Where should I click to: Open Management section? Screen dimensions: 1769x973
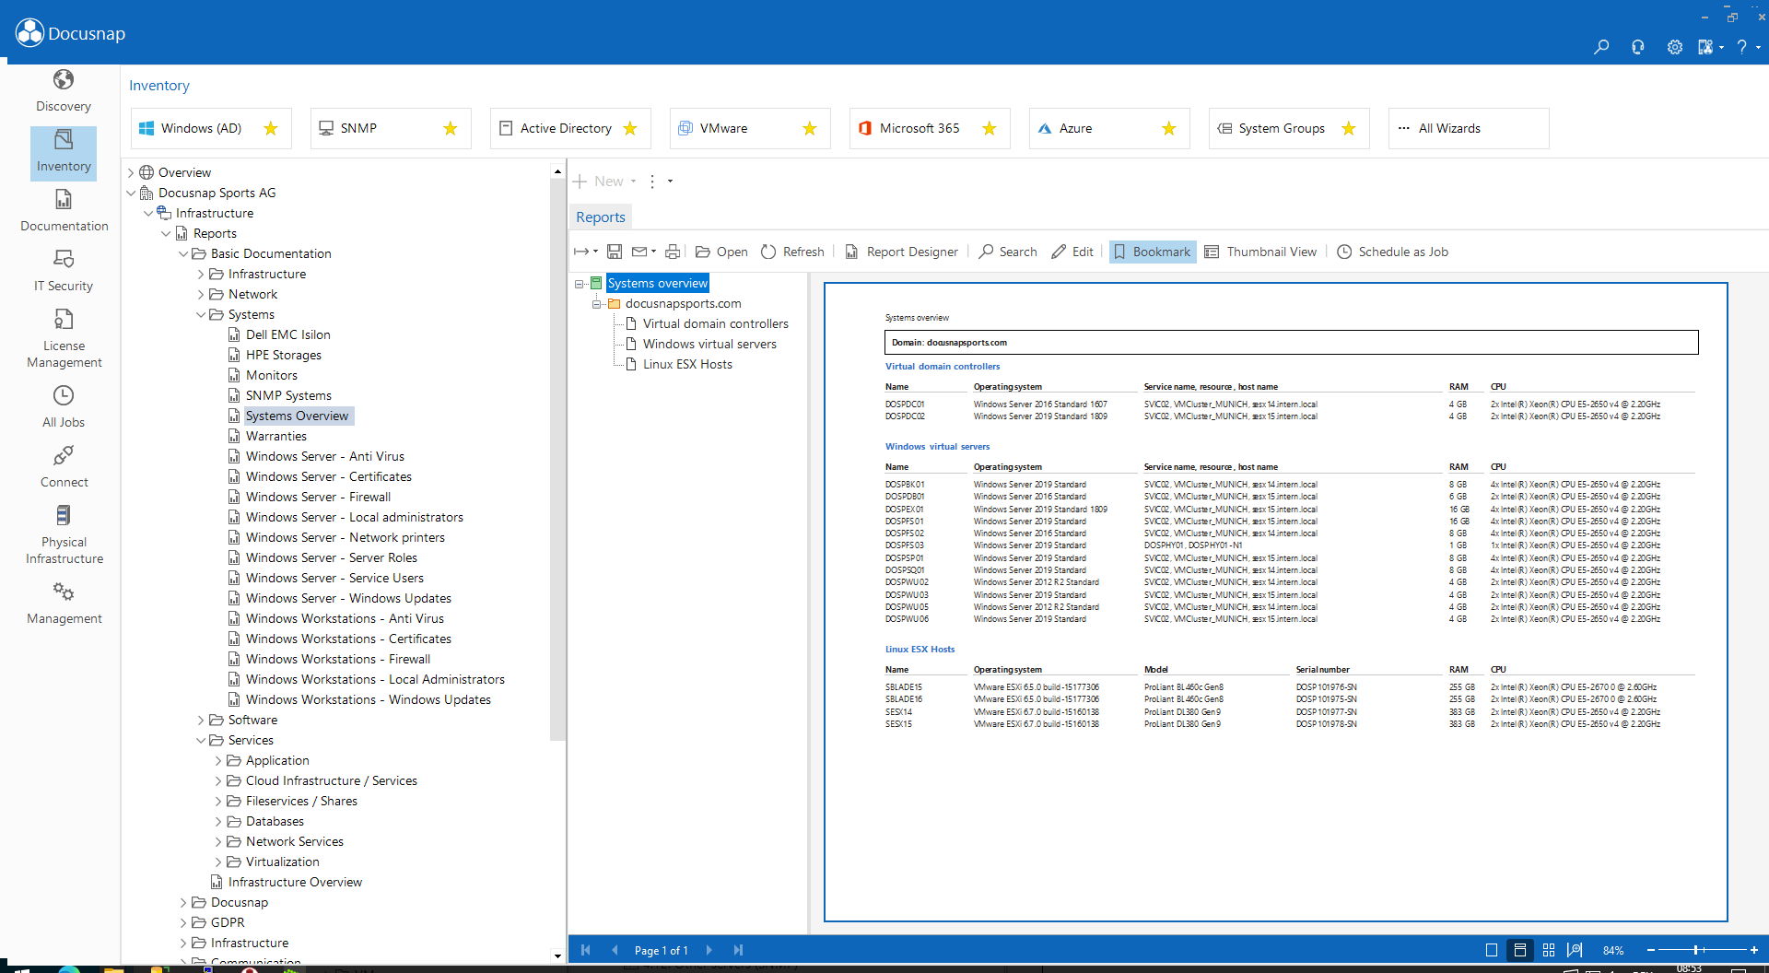pos(64,604)
